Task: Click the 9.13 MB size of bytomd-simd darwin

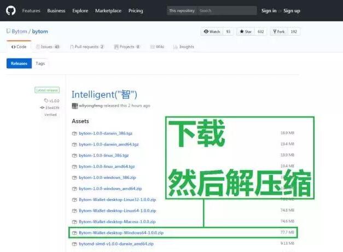Action: pos(287,243)
